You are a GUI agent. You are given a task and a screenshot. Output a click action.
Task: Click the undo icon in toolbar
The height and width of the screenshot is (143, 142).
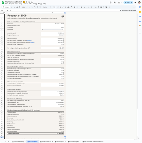(x=12, y=7)
